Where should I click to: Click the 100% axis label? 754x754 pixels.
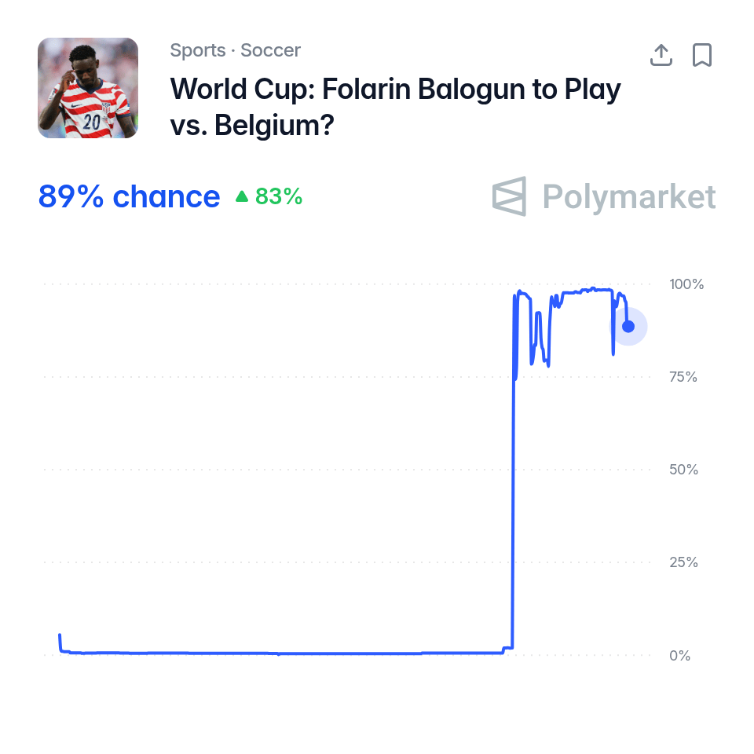[x=686, y=284]
